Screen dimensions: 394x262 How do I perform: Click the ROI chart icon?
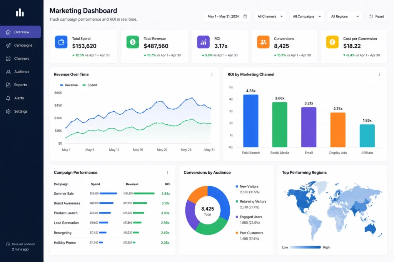tap(203, 42)
